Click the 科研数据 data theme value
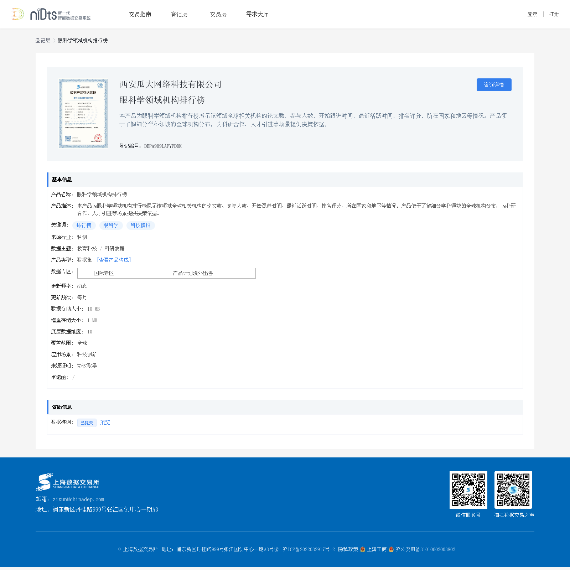570x570 pixels. click(114, 249)
